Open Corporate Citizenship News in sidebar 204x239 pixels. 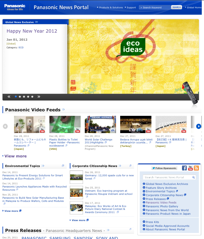(164, 195)
